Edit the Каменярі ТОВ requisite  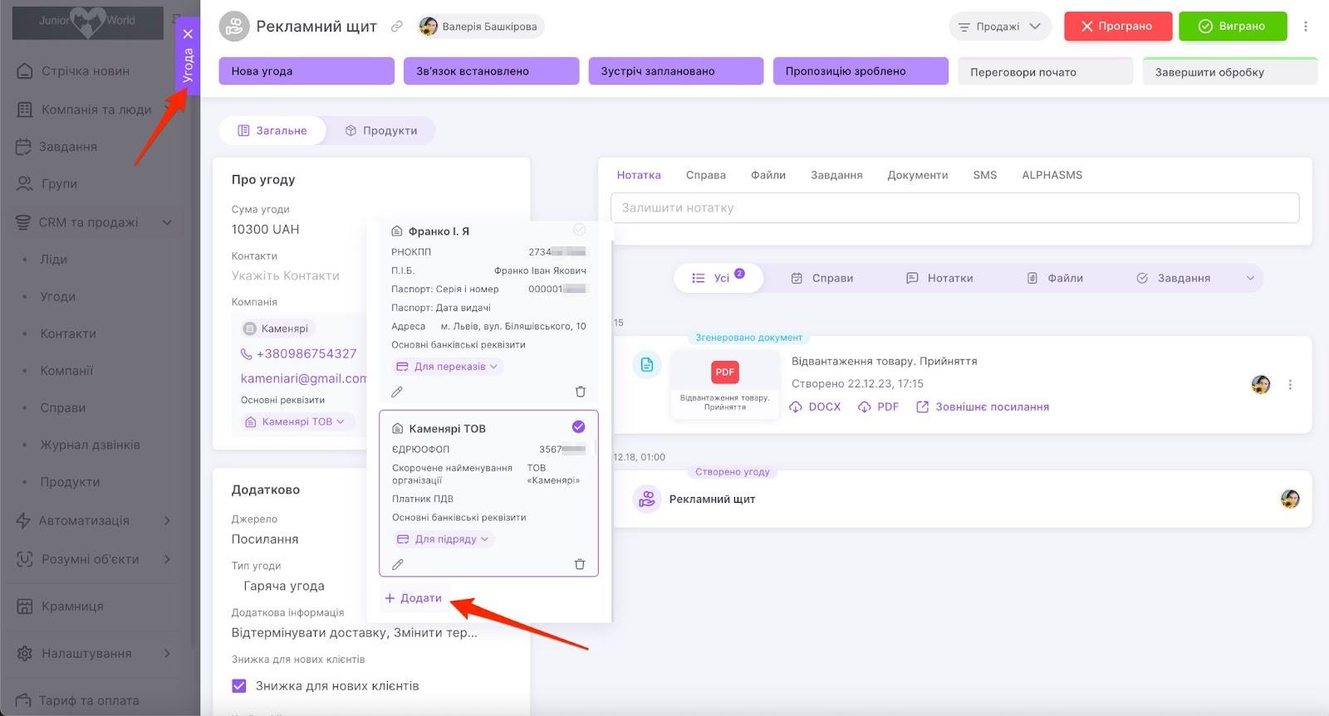(x=398, y=564)
